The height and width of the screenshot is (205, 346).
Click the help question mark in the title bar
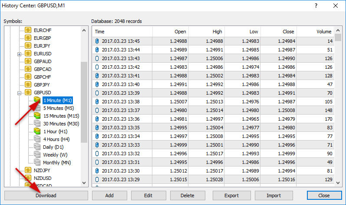316,6
